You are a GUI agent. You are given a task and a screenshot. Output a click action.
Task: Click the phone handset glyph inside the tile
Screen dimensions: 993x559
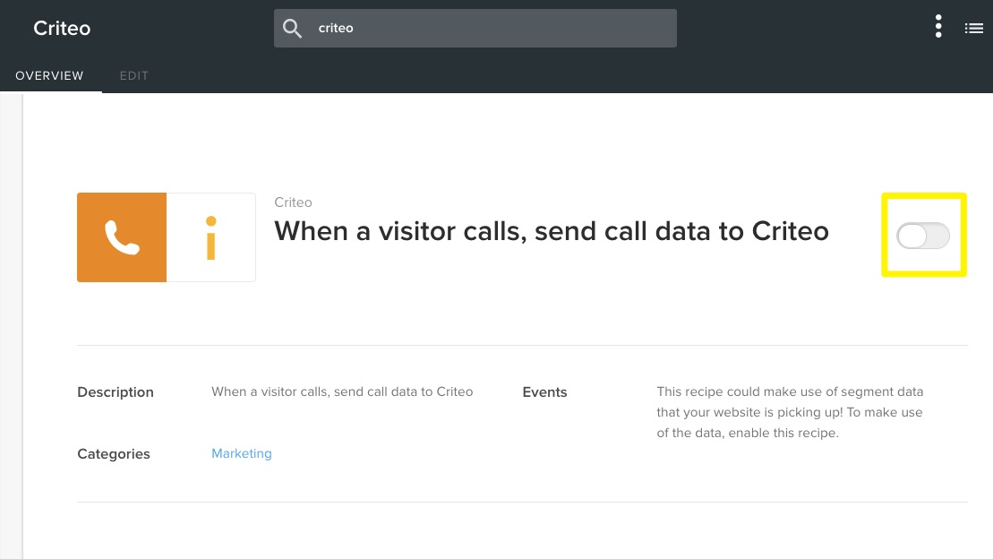point(122,236)
